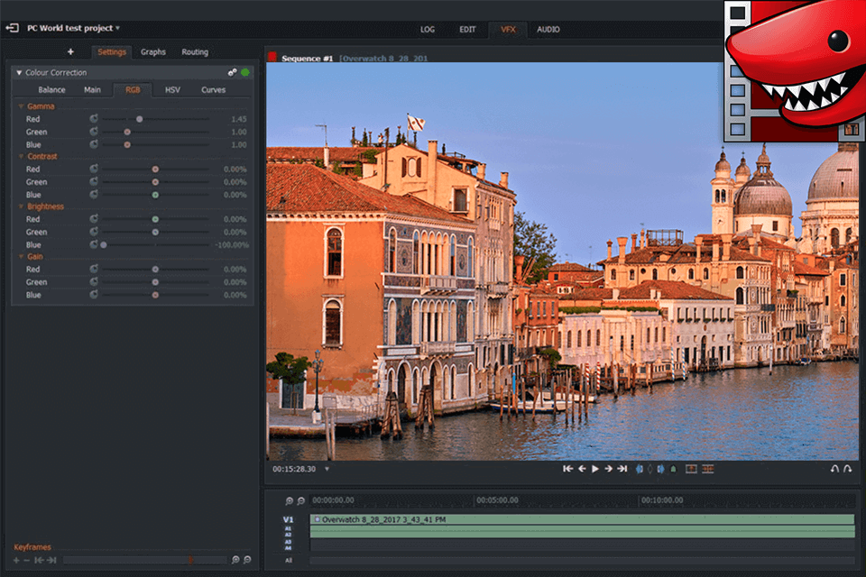Zoom out on the keyframes strip

click(247, 560)
